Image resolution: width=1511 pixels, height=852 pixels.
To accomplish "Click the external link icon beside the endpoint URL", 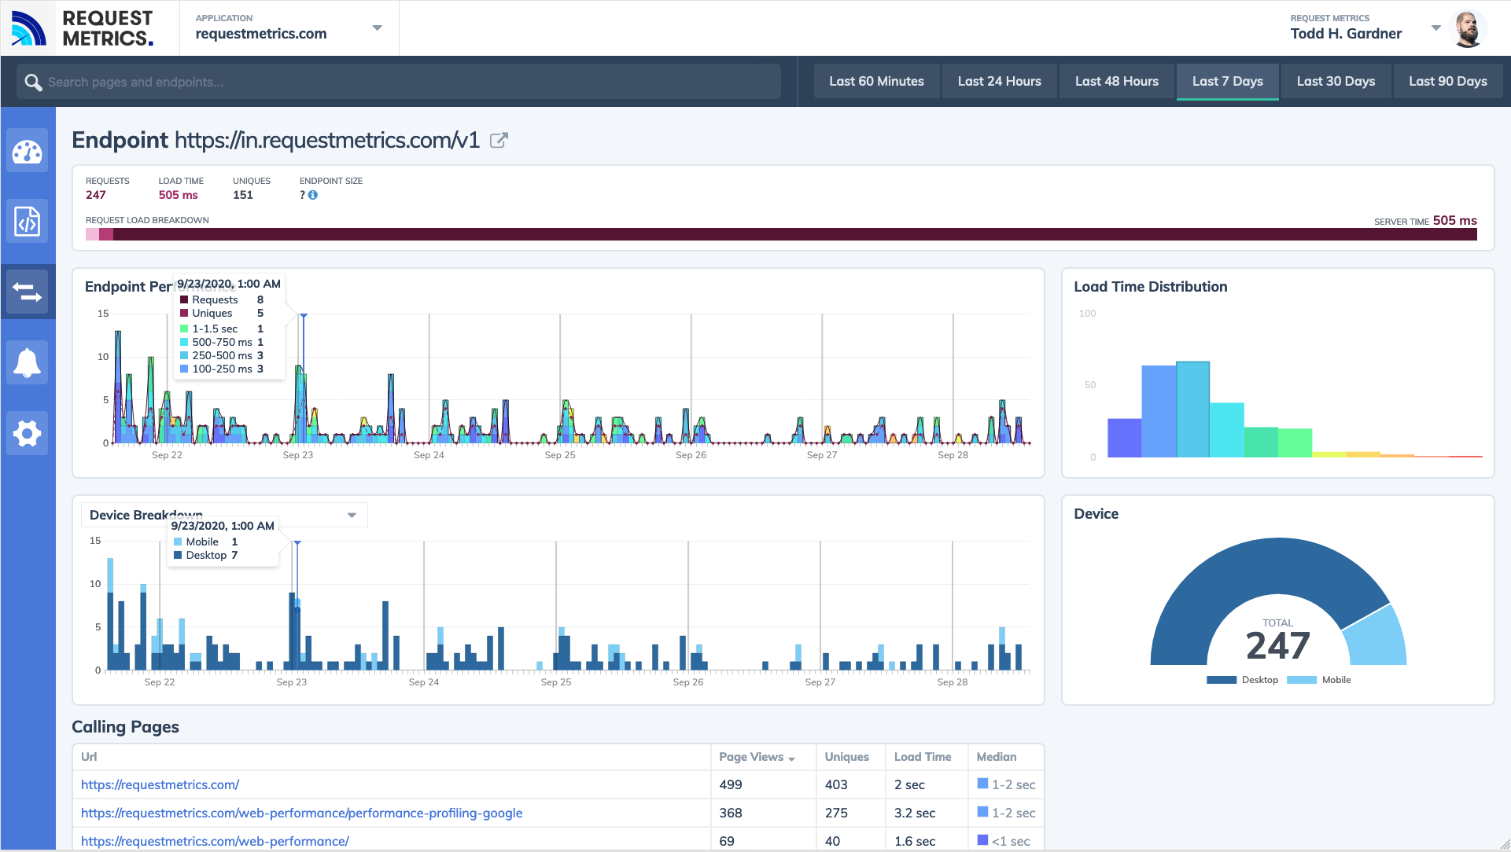I will (x=499, y=140).
